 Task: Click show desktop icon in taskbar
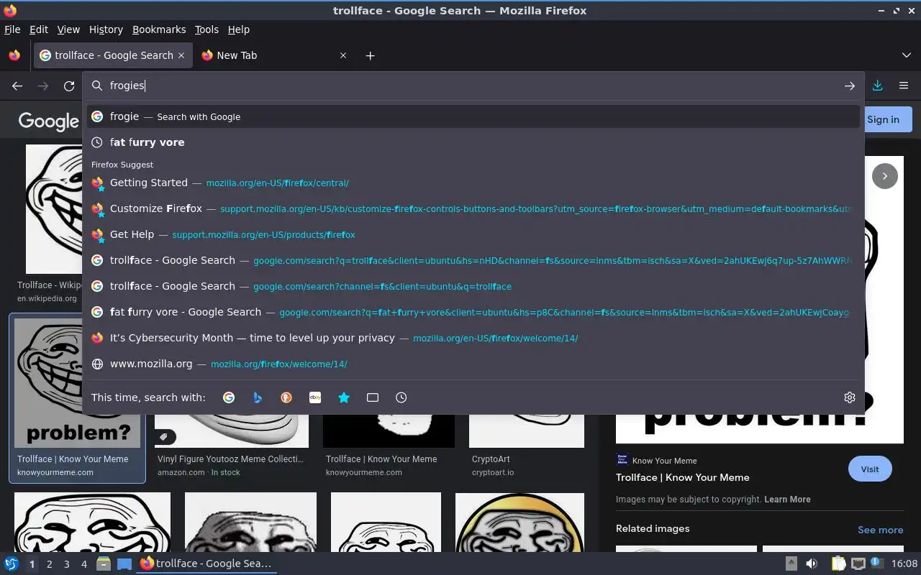click(124, 563)
